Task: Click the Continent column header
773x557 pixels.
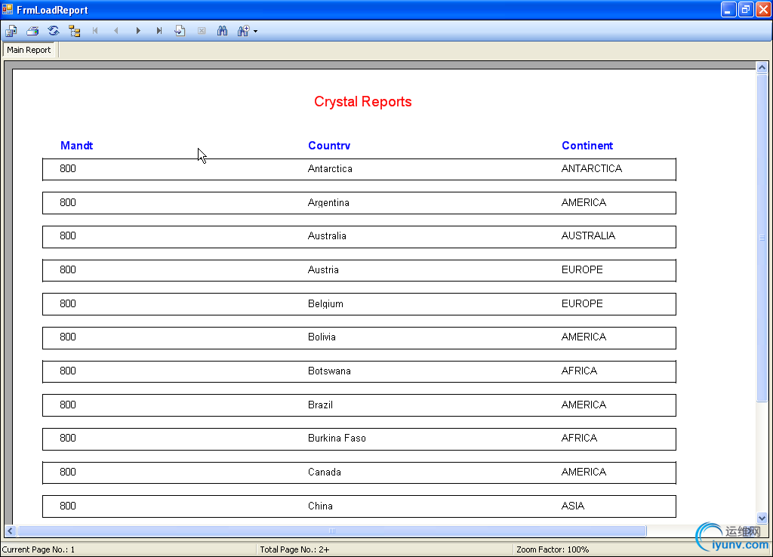Action: coord(587,146)
